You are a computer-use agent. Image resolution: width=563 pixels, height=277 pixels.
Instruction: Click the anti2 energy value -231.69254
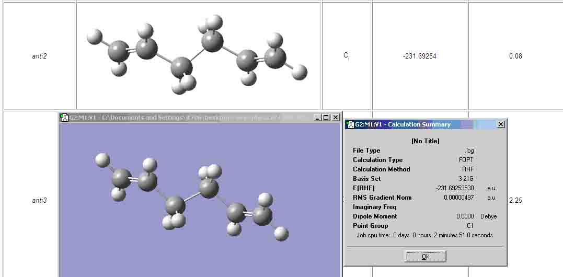420,56
